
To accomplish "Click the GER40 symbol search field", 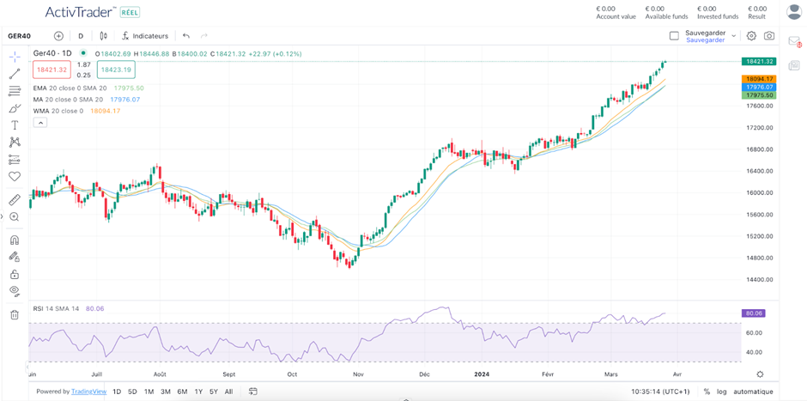I will (21, 36).
